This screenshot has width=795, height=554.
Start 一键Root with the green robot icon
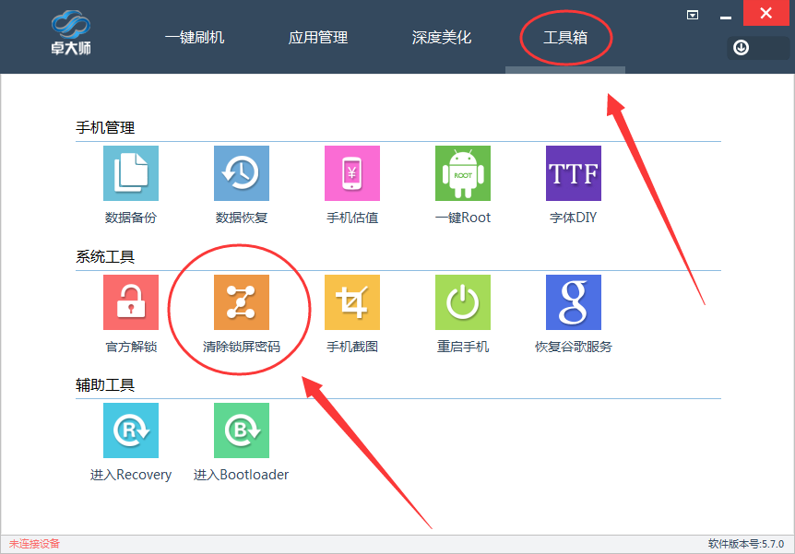tap(462, 173)
